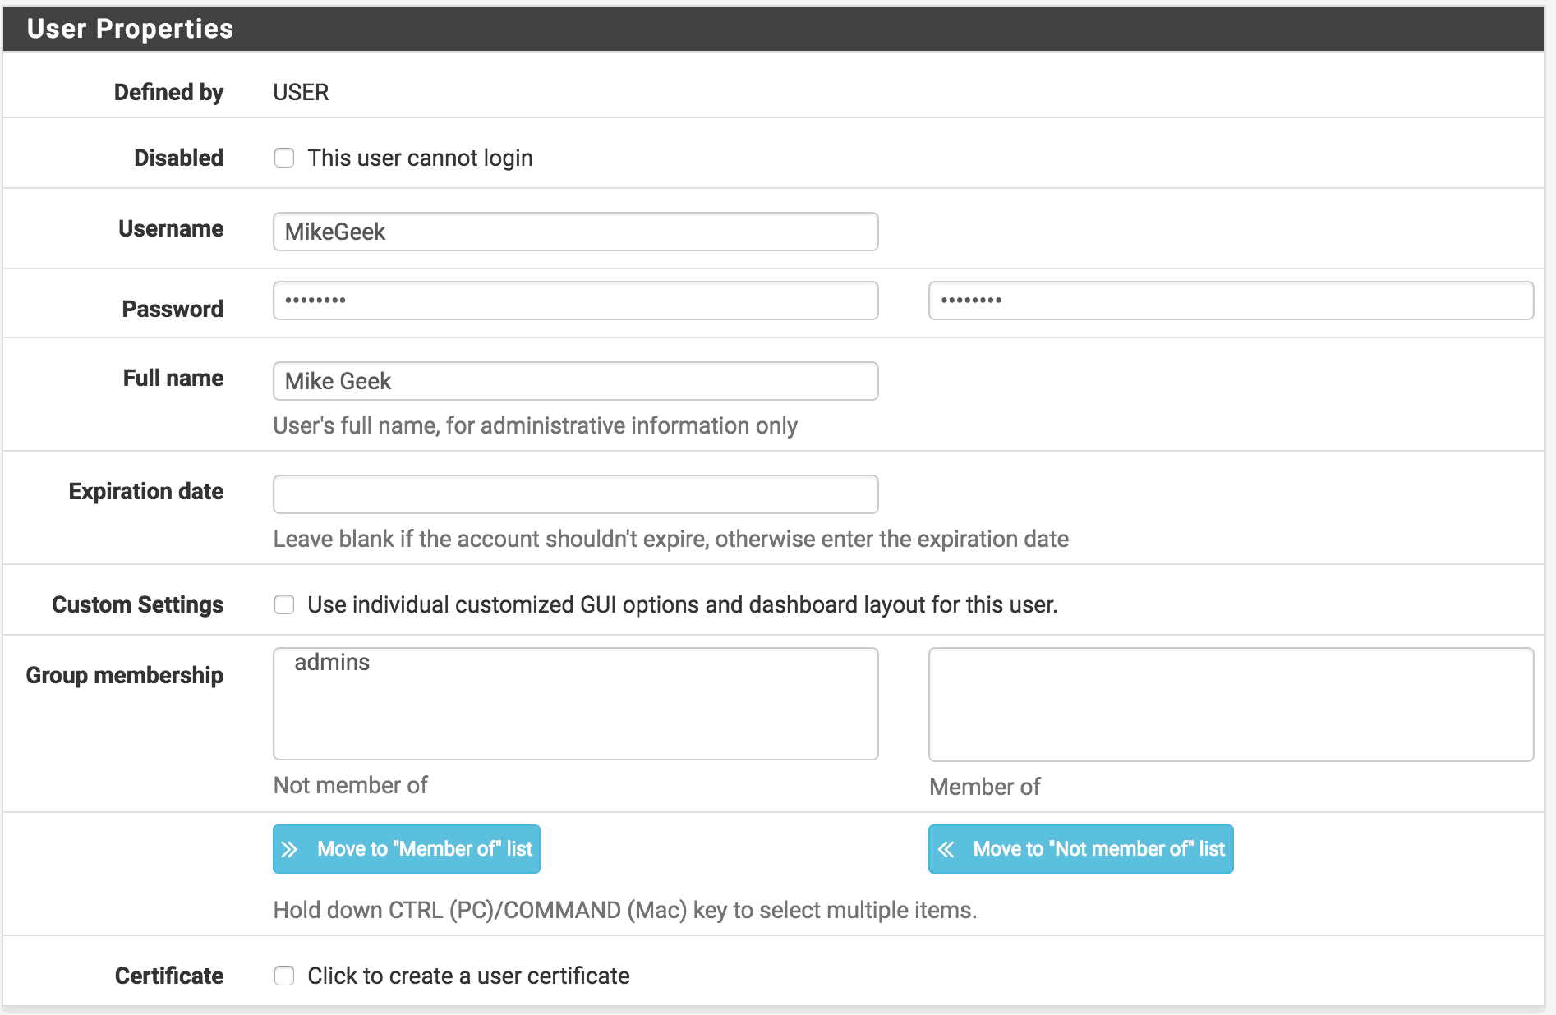Screen dimensions: 1556x1015
Task: Click the 'MikeGeek' username text box
Action: click(x=575, y=232)
